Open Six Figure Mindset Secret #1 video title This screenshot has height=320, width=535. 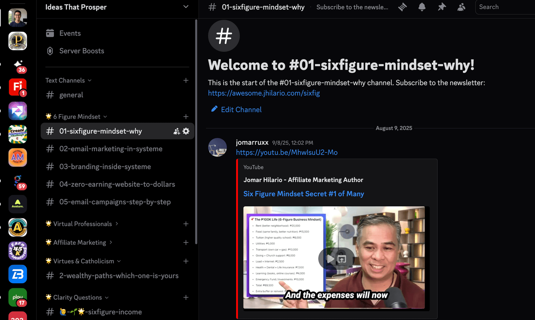coord(304,194)
